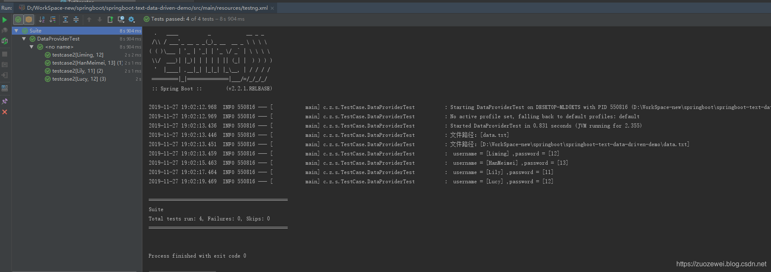Collapse the Suite tree node
Viewport: 771px width, 272px height.
coord(16,31)
